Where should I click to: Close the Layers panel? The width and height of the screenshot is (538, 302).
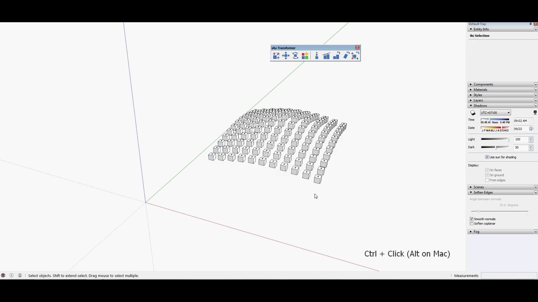pos(535,100)
